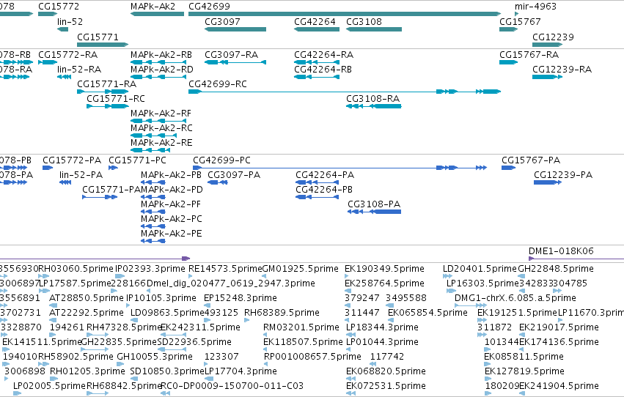The image size is (624, 397).
Task: Select transcript CG15767-RA
Action: pos(509,62)
